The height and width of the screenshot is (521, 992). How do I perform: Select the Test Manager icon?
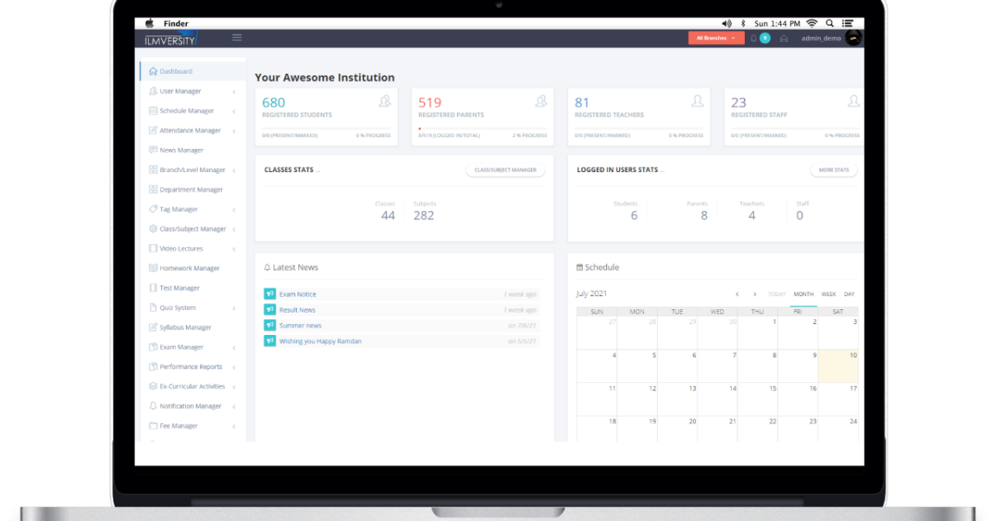coord(152,288)
